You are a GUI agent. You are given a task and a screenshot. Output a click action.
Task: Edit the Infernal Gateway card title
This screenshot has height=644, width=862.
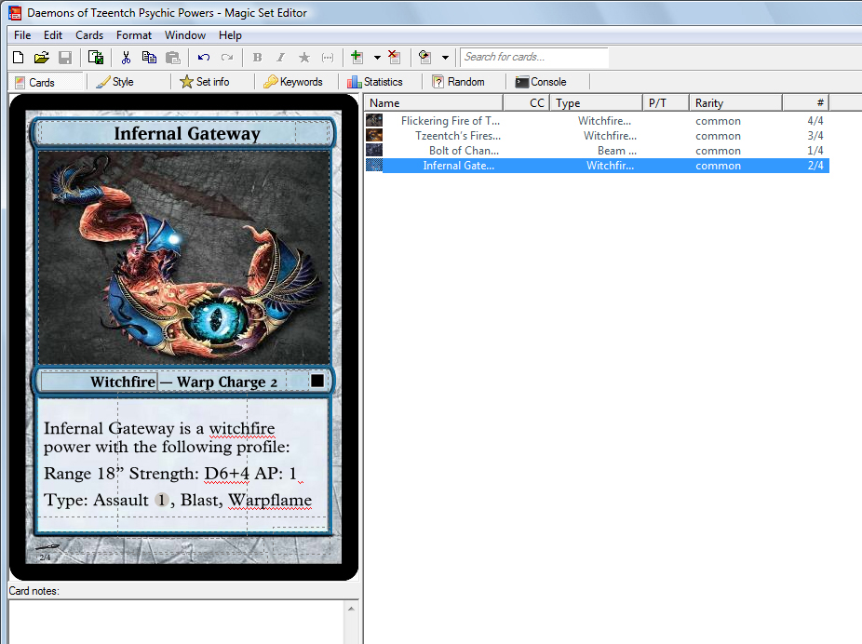[x=186, y=133]
